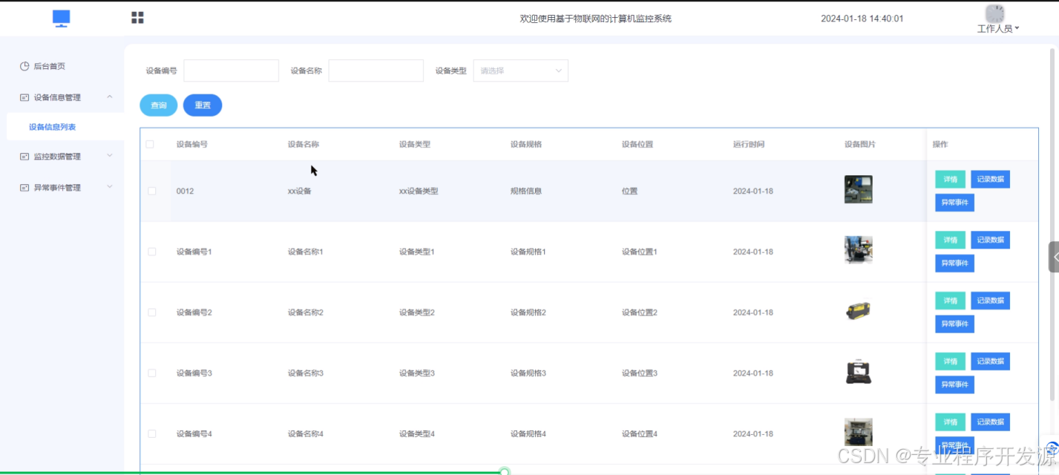Open device image in 设备编号4 row

pyautogui.click(x=859, y=432)
